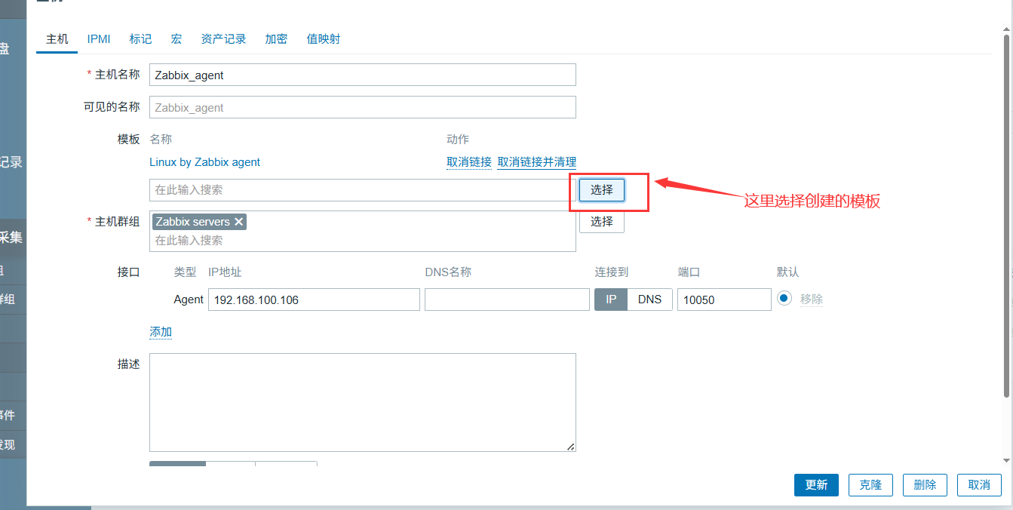
Task: Click the 端口 field showing 10050
Action: tap(724, 300)
